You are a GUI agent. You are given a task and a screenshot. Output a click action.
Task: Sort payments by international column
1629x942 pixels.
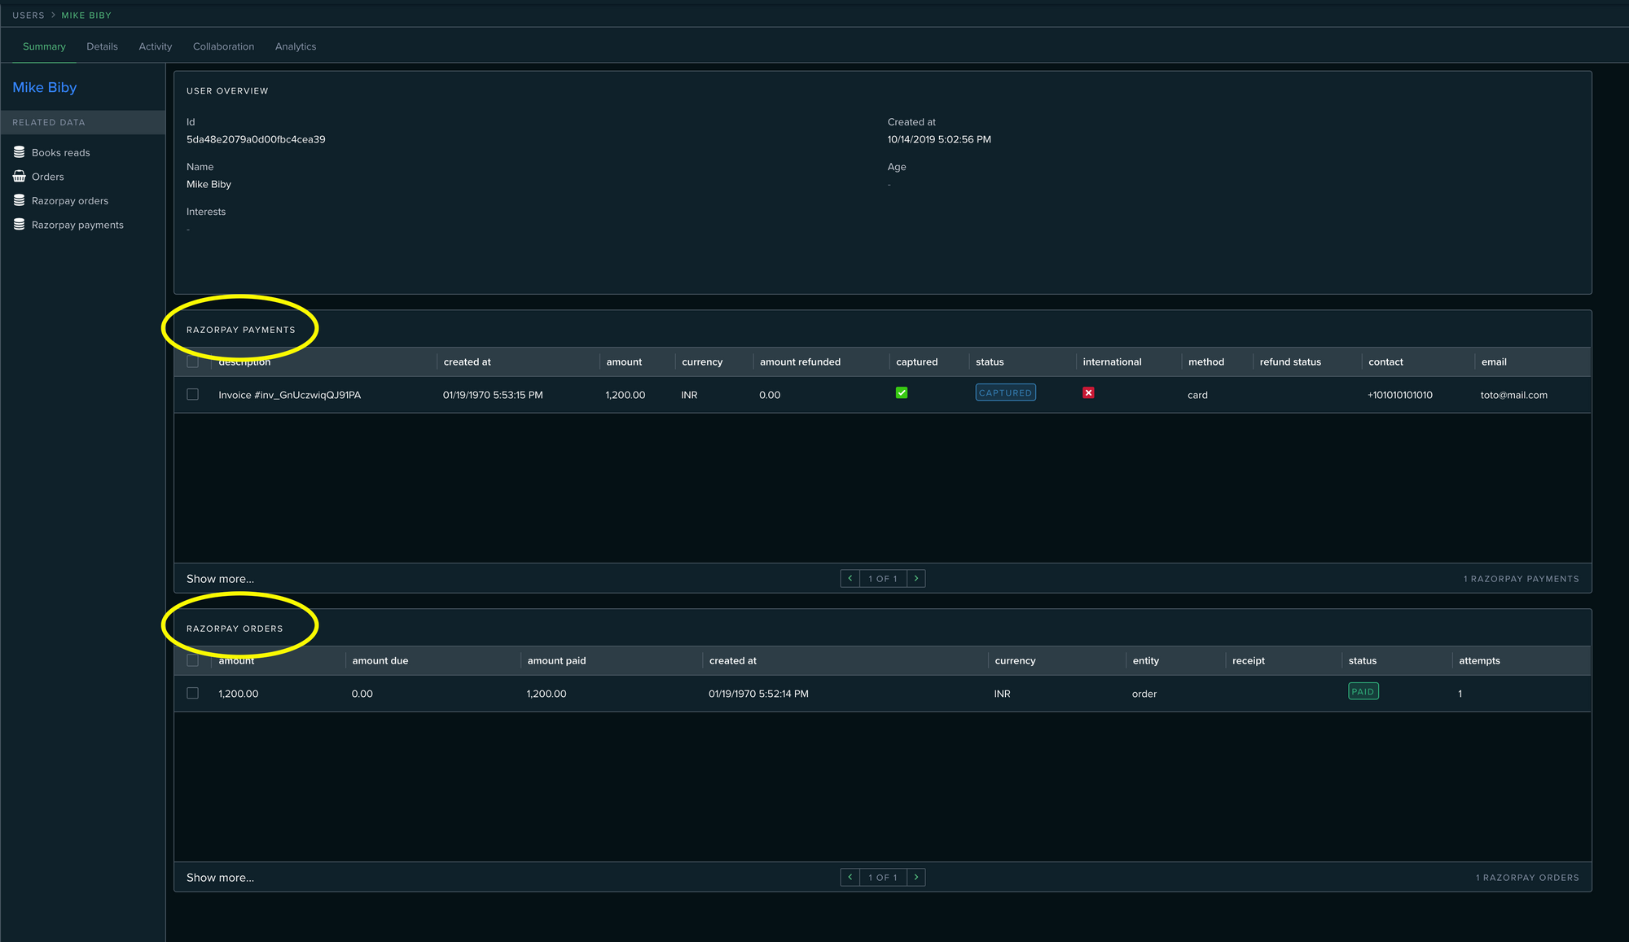[1112, 362]
